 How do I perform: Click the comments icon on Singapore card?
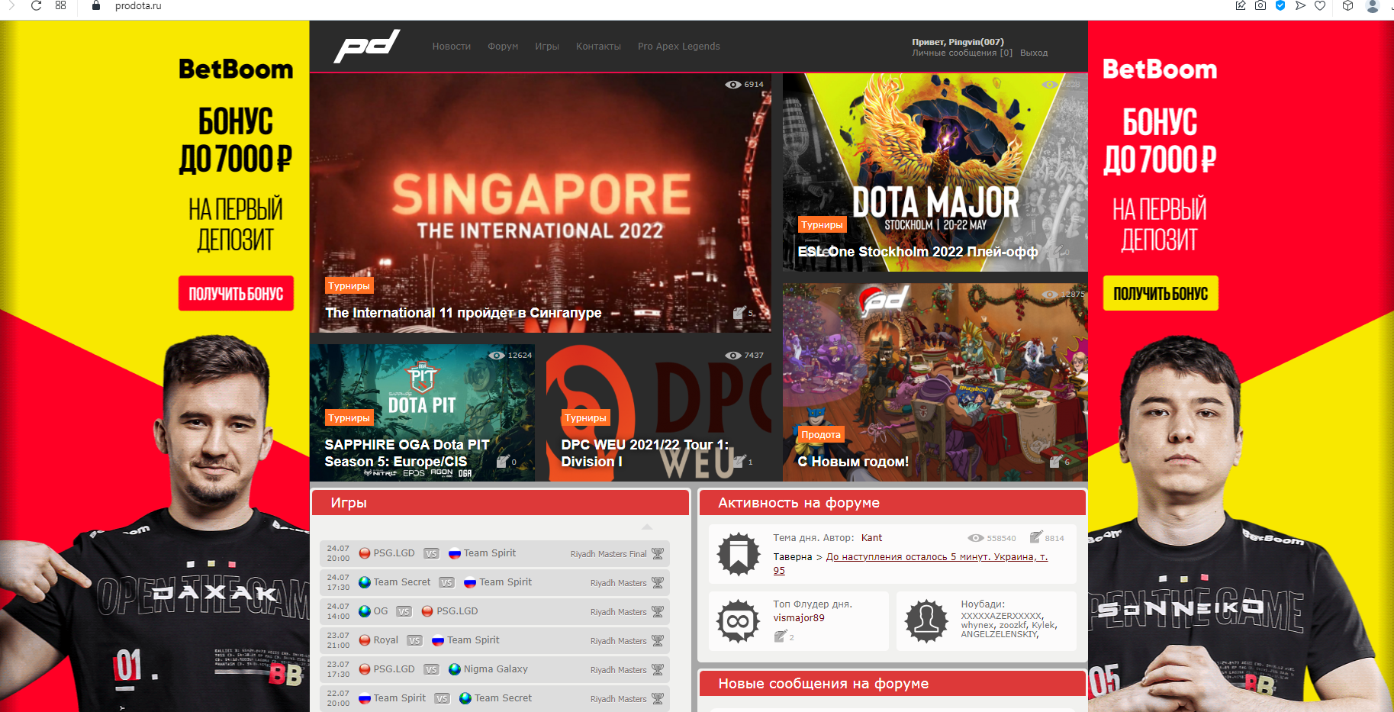tap(739, 312)
